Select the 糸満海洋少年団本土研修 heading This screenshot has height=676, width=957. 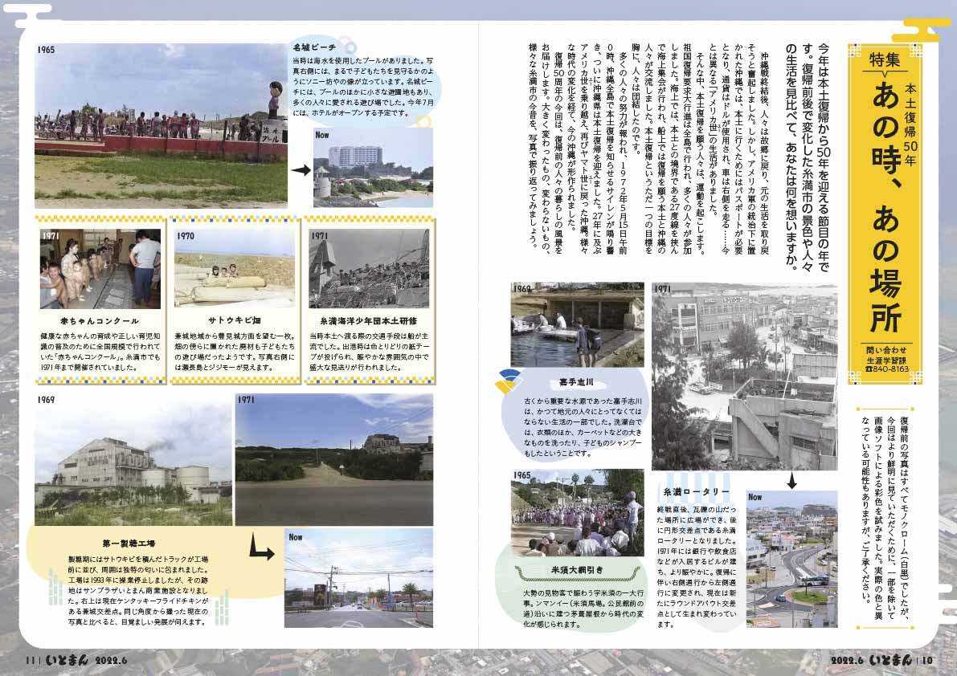tap(369, 320)
